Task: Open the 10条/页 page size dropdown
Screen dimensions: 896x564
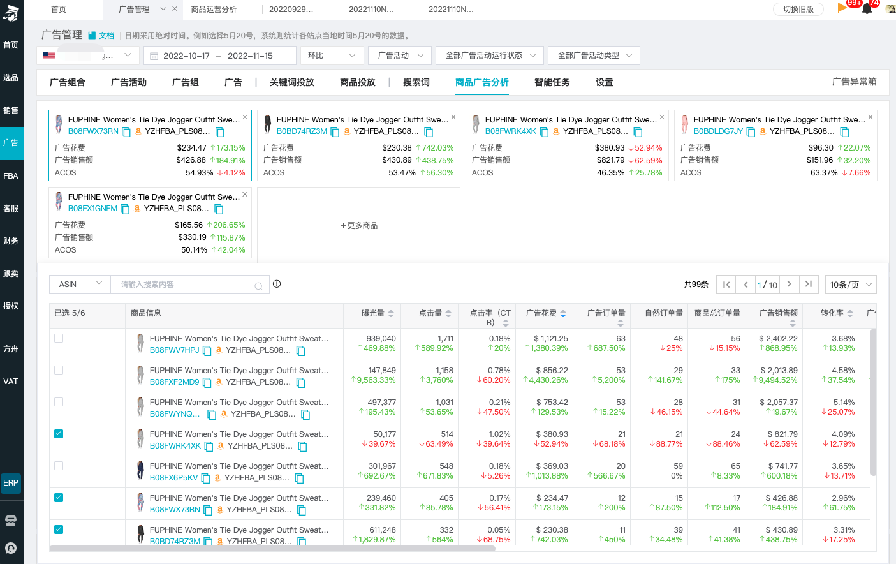Action: point(851,285)
